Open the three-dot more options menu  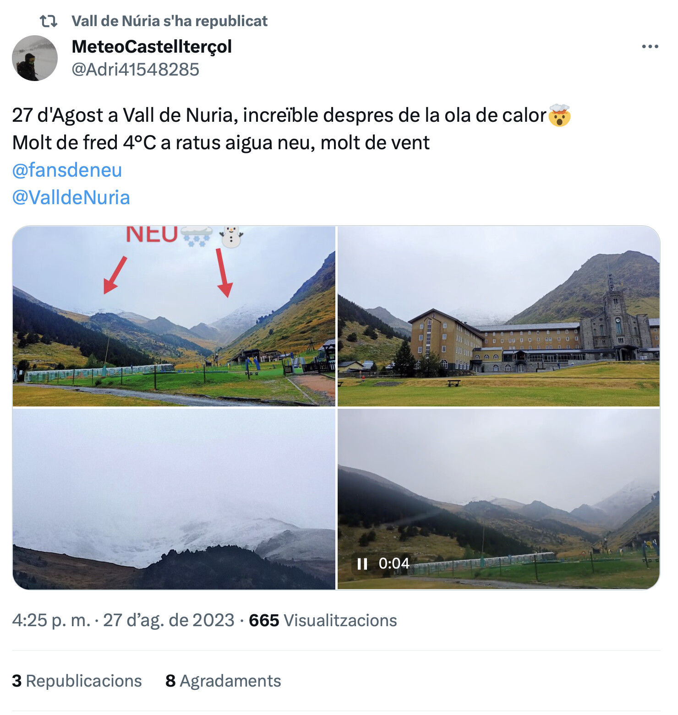[650, 47]
